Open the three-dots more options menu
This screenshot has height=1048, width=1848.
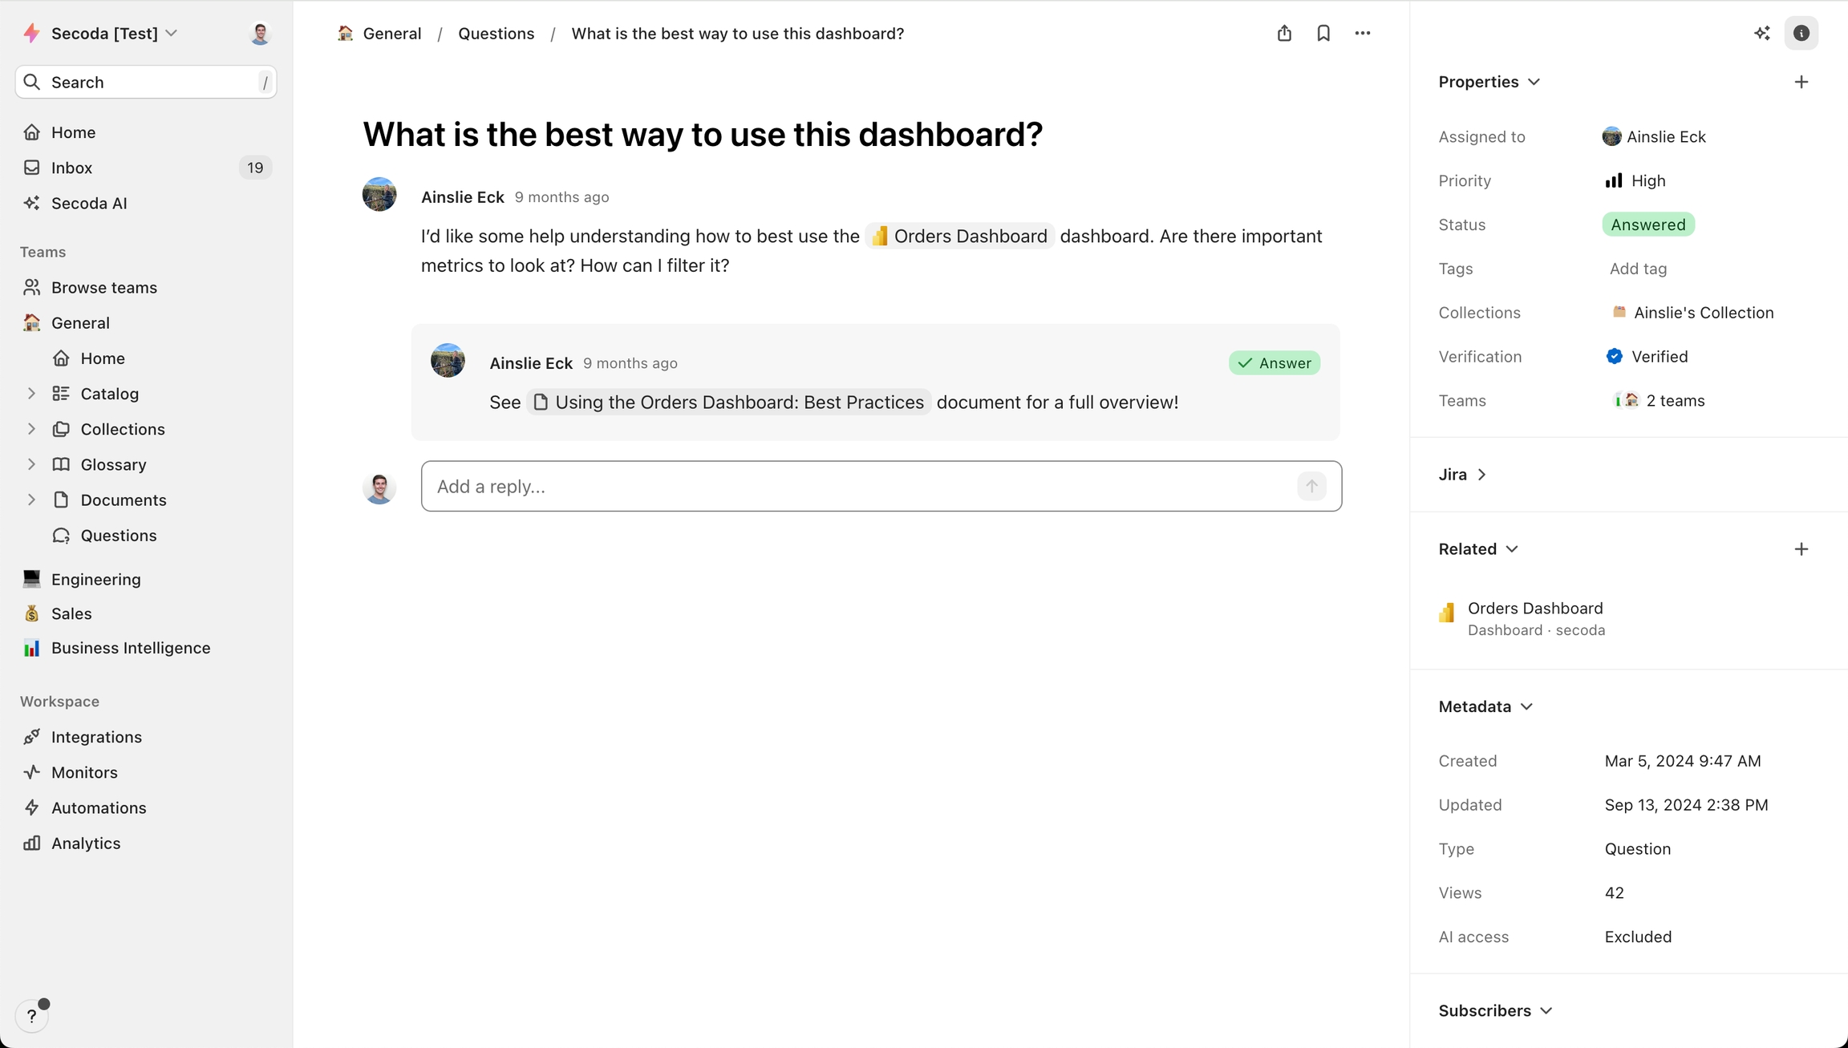1363,33
